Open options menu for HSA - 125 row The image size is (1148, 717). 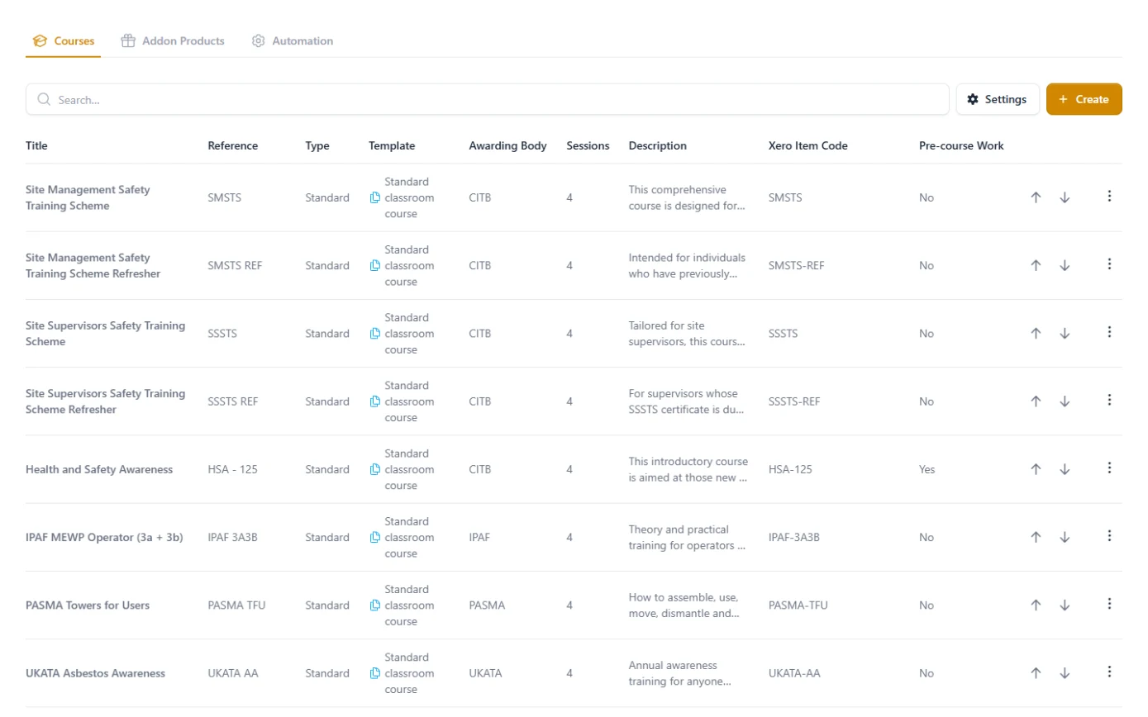(x=1109, y=468)
